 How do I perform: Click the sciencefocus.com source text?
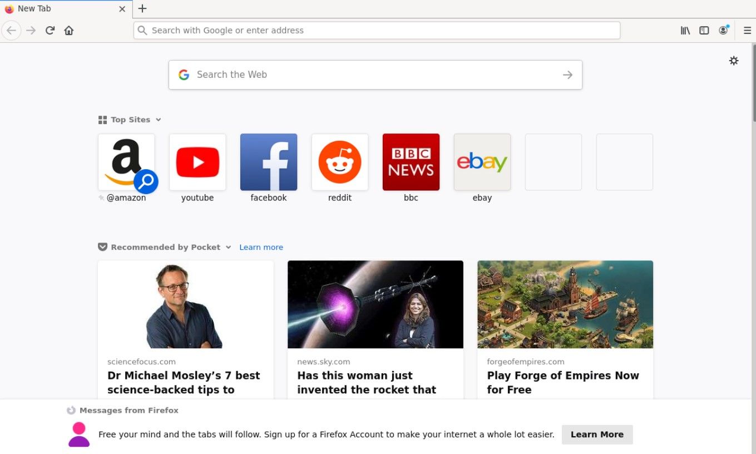[x=141, y=362]
